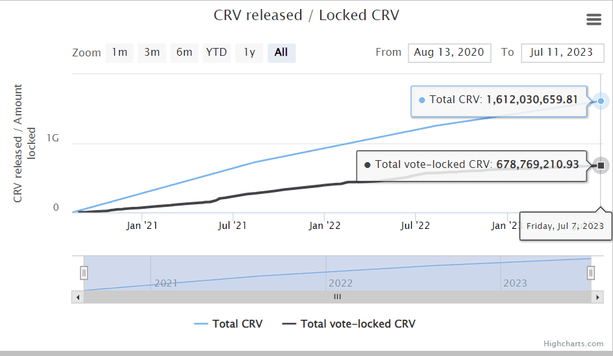Open the chart context hamburger menu

click(594, 19)
